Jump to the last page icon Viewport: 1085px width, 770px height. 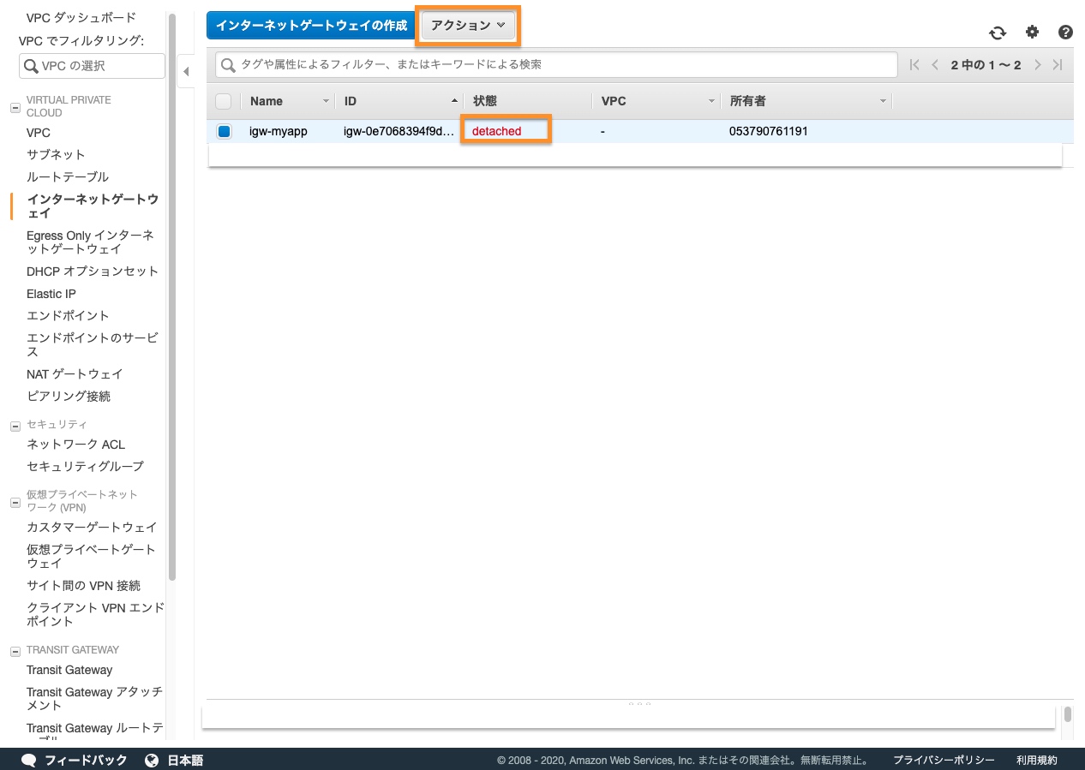coord(1058,65)
